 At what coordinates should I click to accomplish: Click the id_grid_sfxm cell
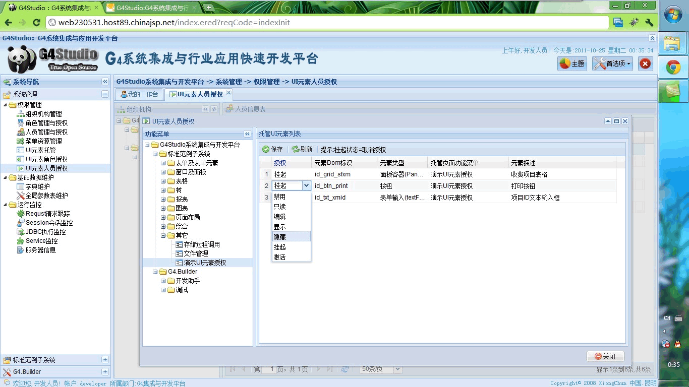click(344, 174)
